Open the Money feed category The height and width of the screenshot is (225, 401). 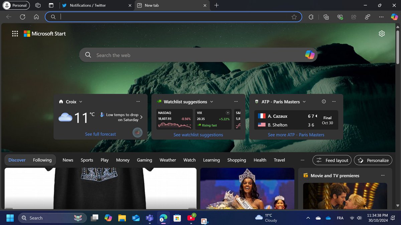pos(123,160)
